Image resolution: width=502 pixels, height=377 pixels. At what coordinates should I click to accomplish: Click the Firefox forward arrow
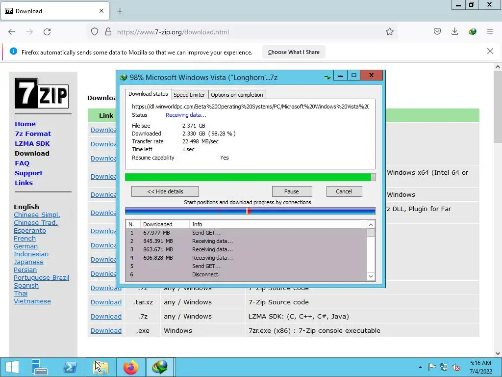[x=29, y=32]
